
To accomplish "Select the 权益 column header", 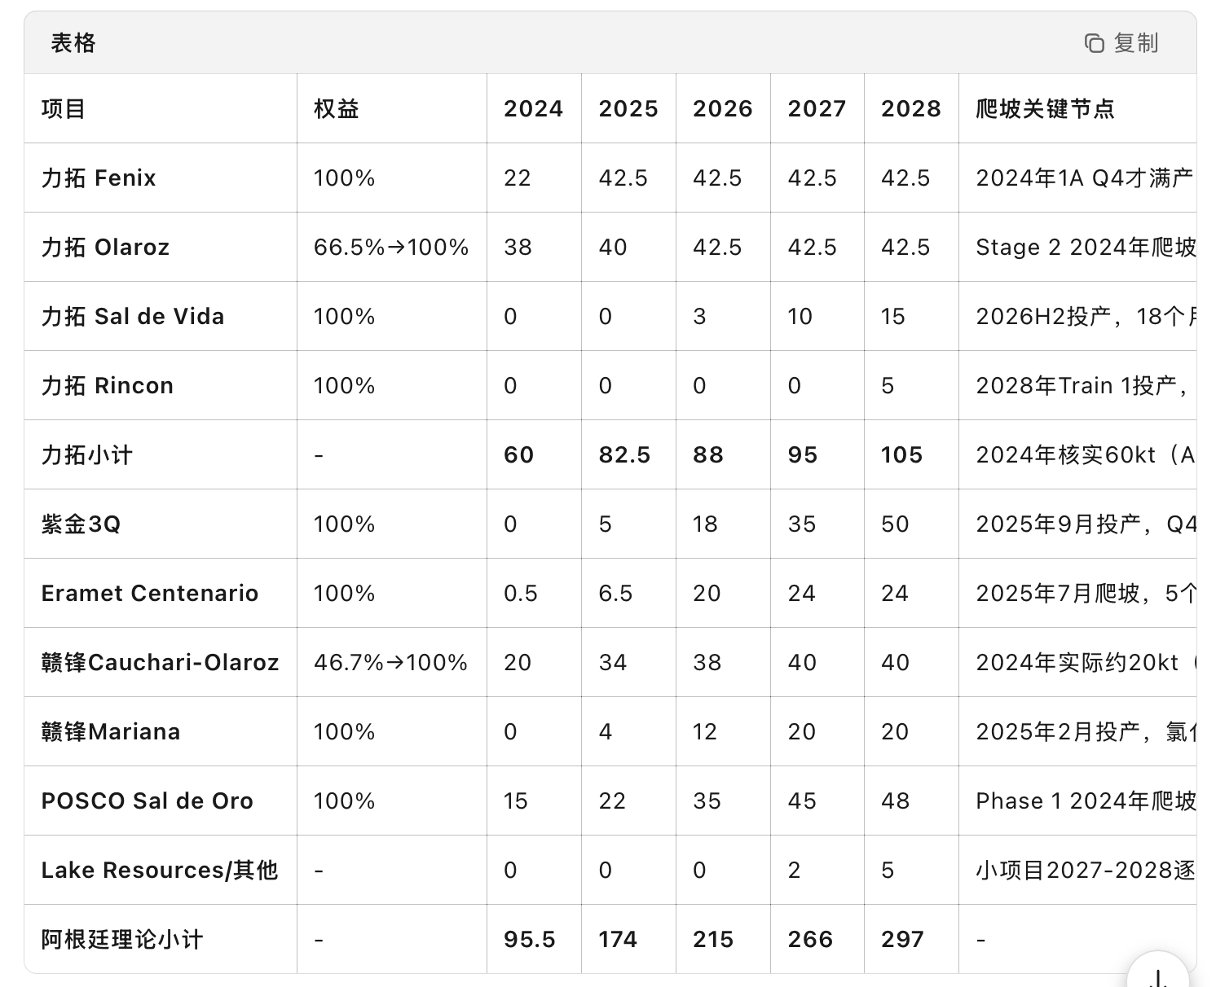I will point(337,109).
